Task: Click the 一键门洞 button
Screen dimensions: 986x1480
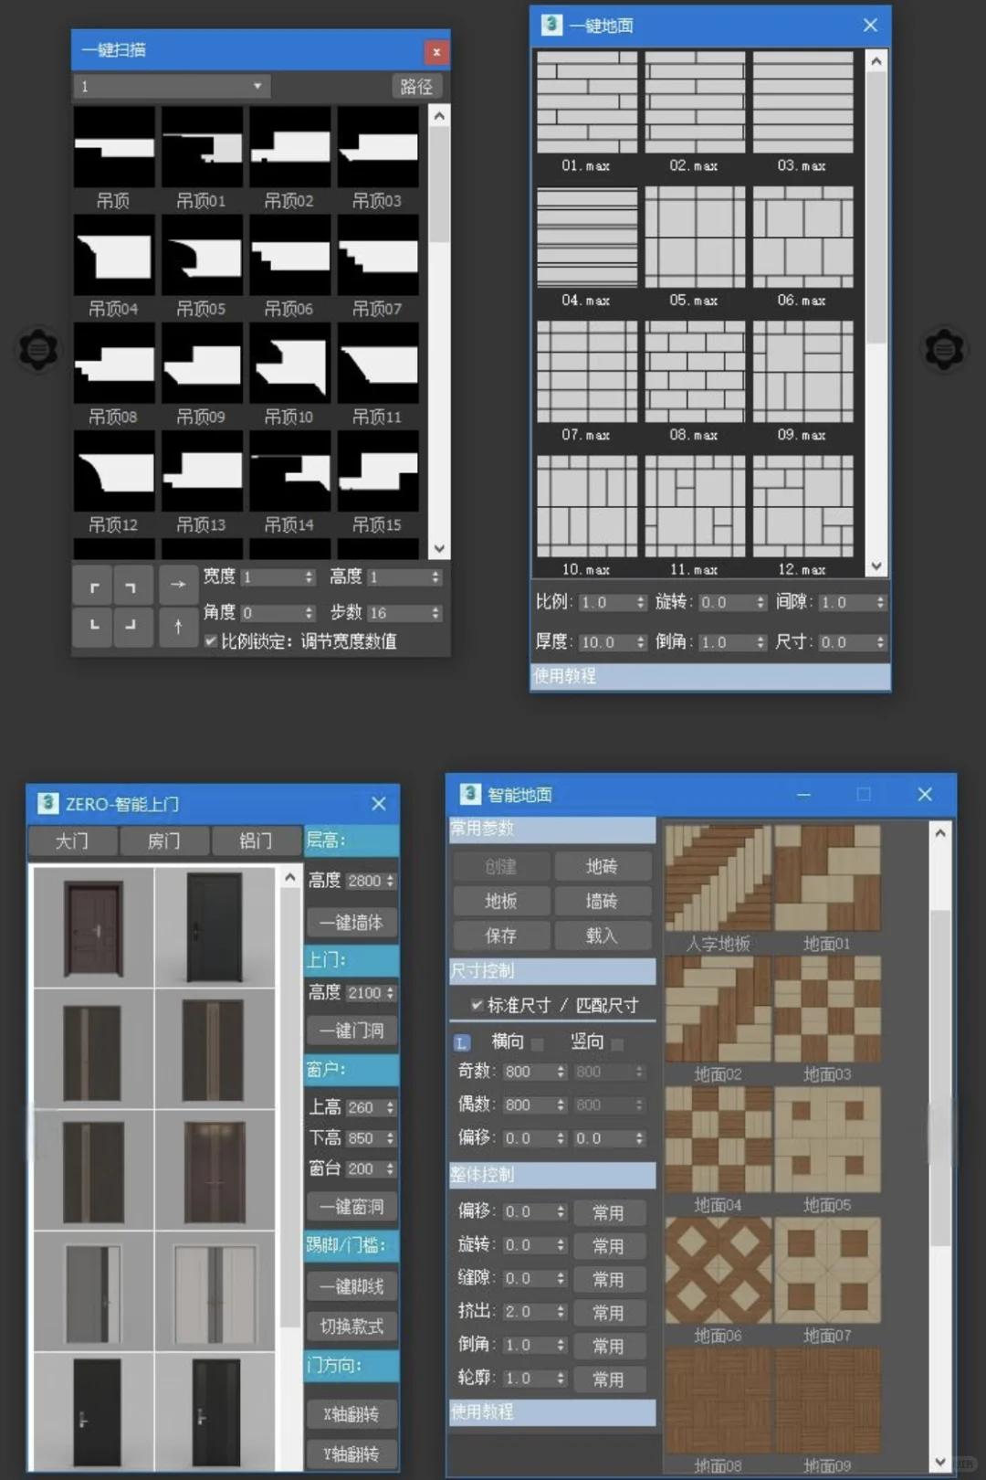Action: point(351,1031)
